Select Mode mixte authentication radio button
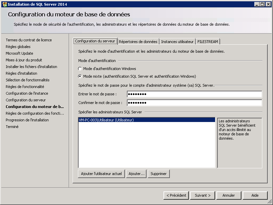This screenshot has height=205, width=273. [80, 76]
